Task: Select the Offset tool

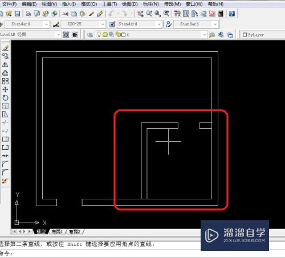Action: coord(5,73)
